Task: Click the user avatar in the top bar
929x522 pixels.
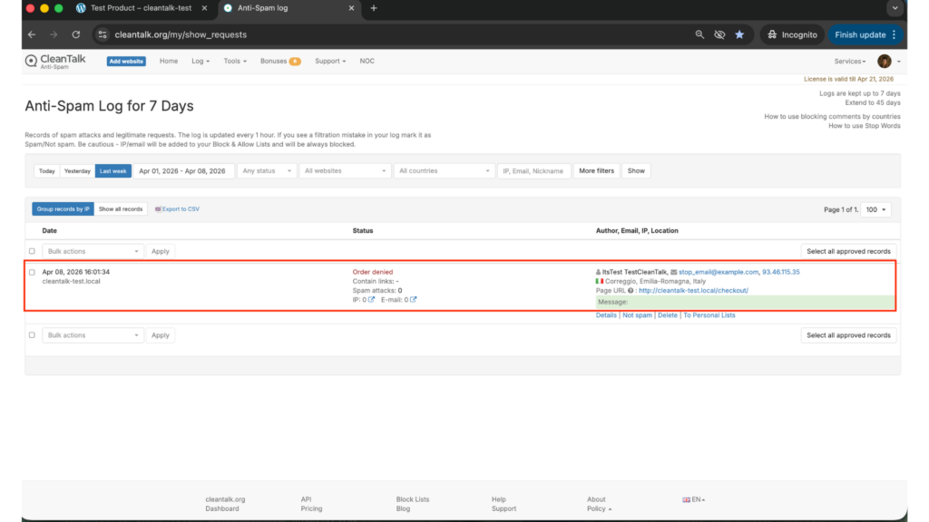Action: coord(884,61)
